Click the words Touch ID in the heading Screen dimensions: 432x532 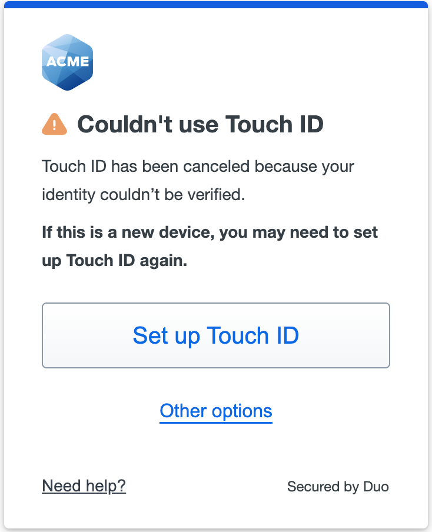click(274, 124)
